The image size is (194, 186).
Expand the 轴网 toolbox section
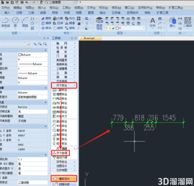[64, 43]
